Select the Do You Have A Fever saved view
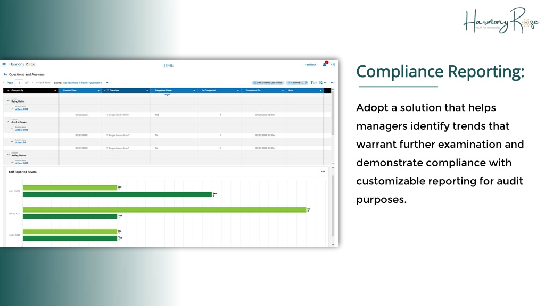Screen dimensions: 545x306 [x=82, y=83]
